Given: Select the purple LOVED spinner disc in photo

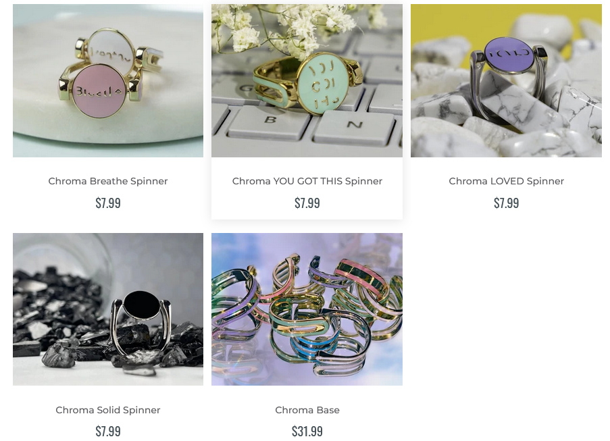Looking at the screenshot, I should tap(509, 55).
